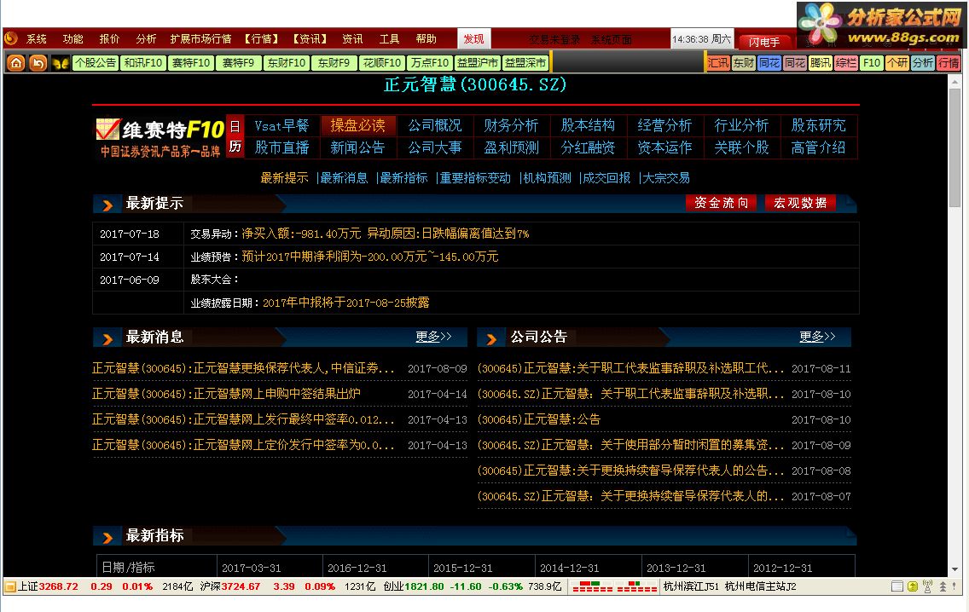
Task: Switch to 赛特F9 data source
Action: pos(239,62)
